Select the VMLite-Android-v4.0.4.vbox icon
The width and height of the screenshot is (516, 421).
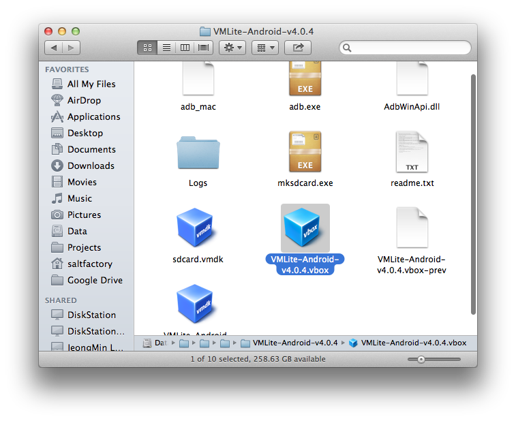pyautogui.click(x=305, y=228)
